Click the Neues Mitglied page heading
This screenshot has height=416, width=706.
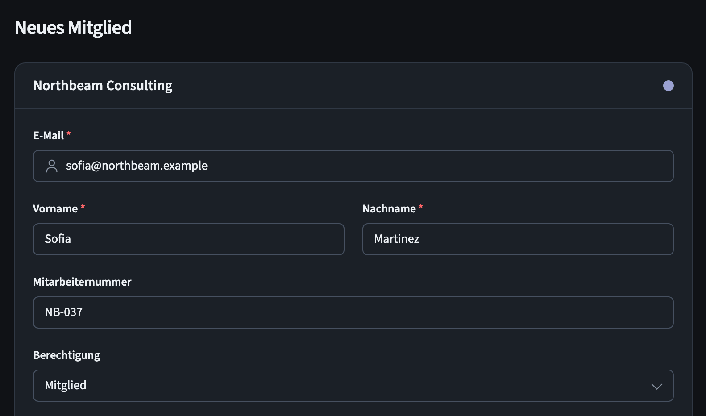click(x=73, y=28)
